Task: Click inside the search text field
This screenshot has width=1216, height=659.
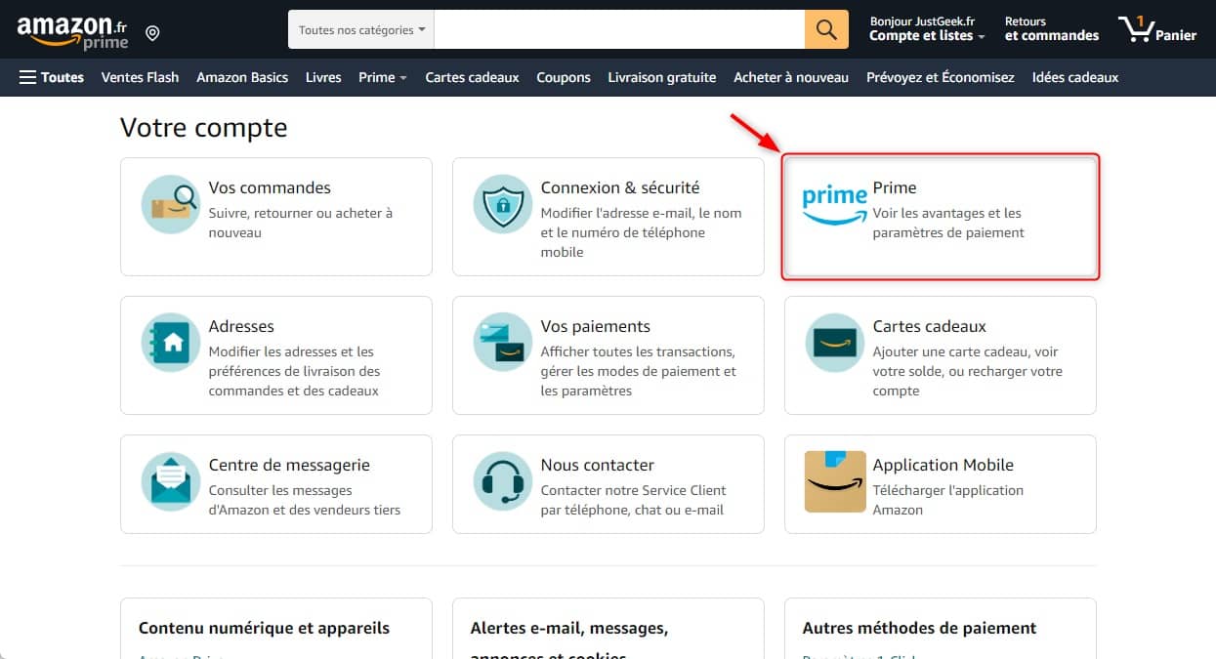Action: pyautogui.click(x=619, y=29)
